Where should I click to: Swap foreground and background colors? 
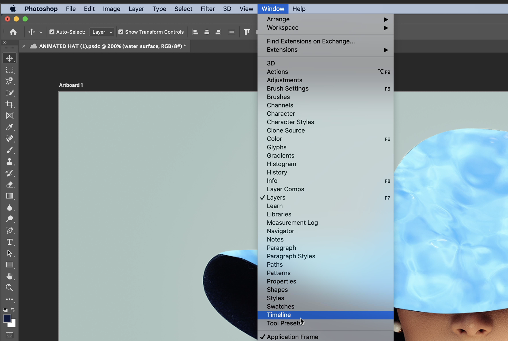(13, 310)
